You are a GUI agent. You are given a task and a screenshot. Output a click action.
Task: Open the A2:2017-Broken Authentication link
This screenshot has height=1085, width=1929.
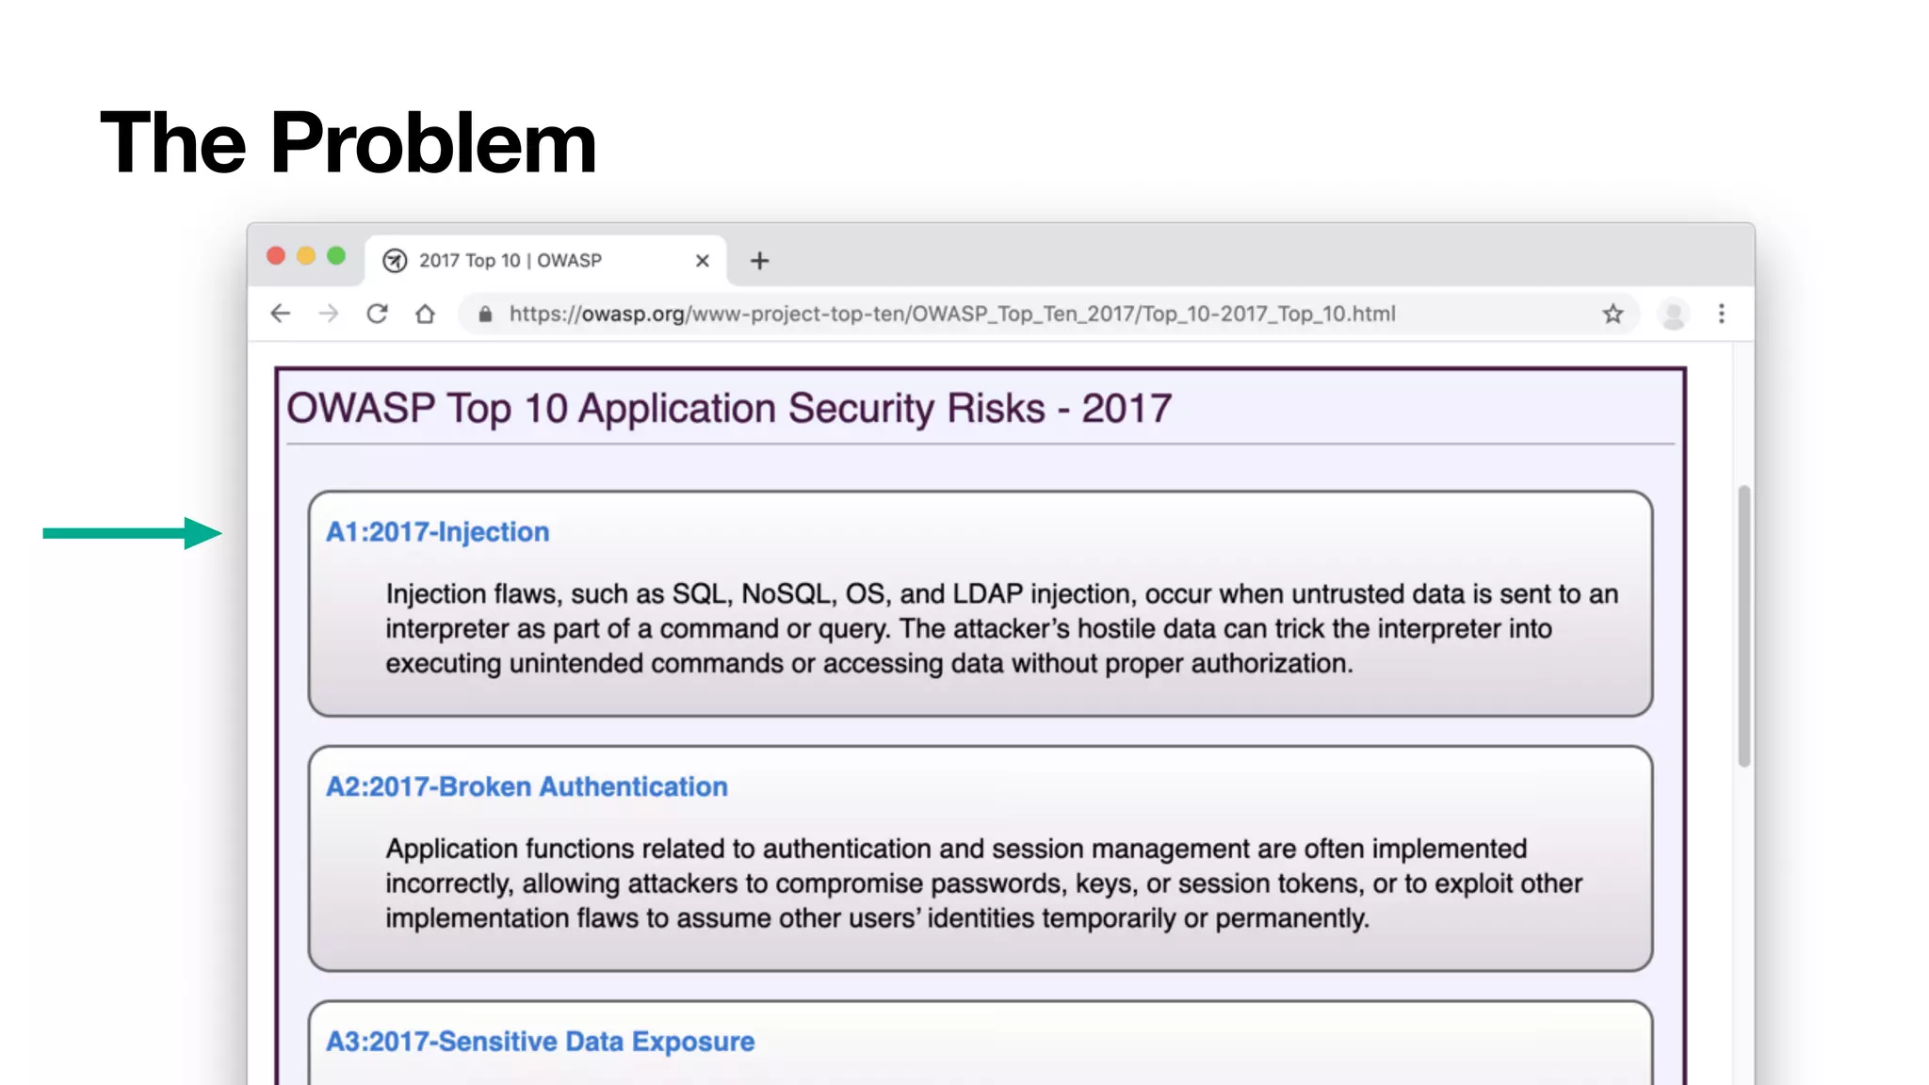(x=527, y=786)
